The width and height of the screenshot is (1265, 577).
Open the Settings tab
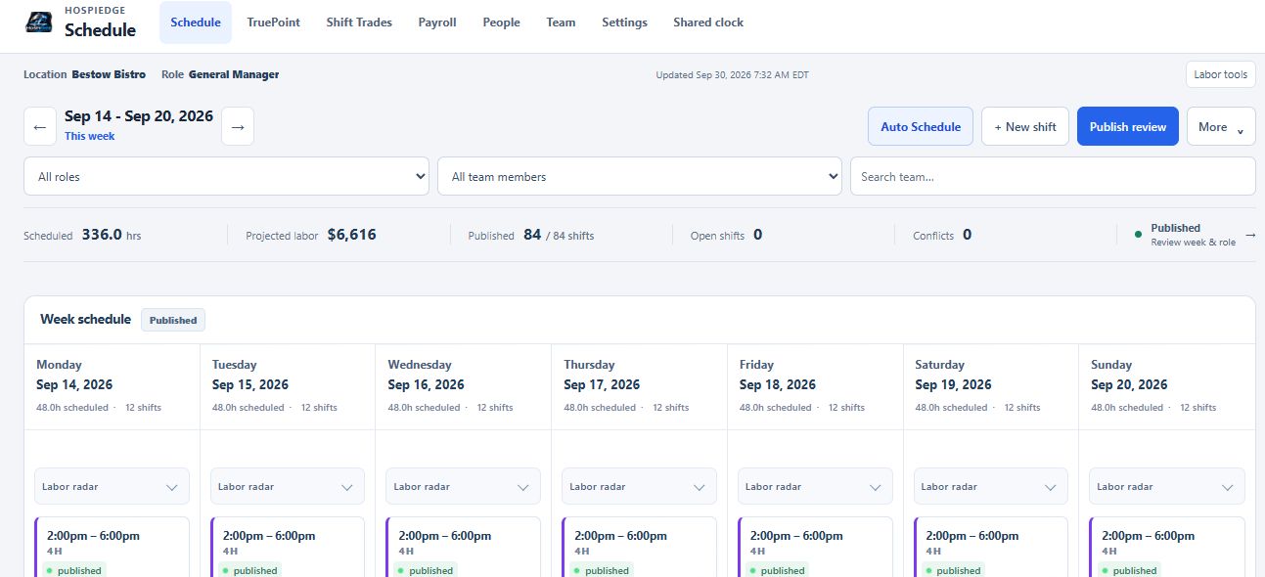[624, 22]
